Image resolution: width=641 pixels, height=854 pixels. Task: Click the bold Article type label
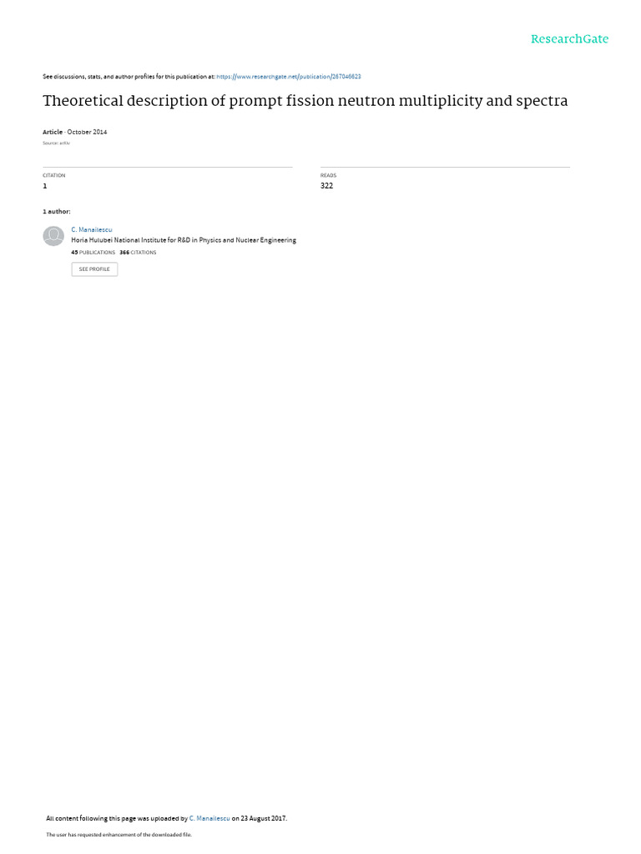pyautogui.click(x=53, y=132)
